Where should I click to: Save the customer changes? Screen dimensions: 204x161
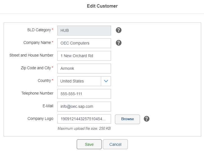89,144
